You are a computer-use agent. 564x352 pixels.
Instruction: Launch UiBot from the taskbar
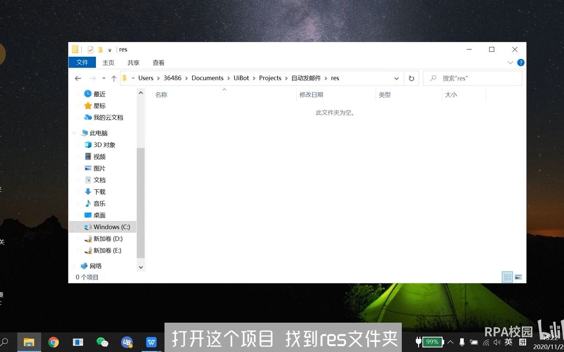127,342
